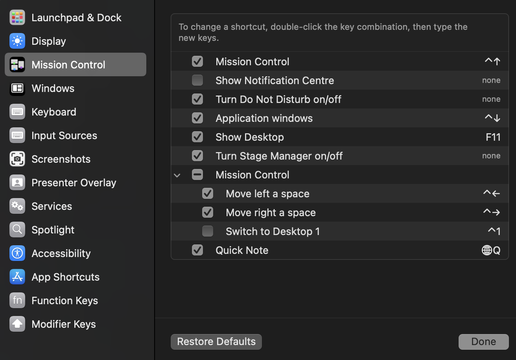Toggle the Mission Control group mixed-state checkbox
This screenshot has width=516, height=360.
[197, 175]
